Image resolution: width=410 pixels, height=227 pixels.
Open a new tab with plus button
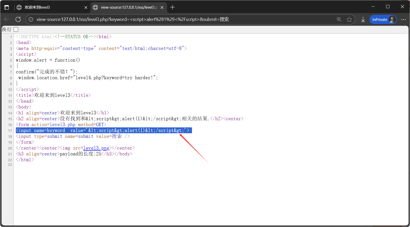[173, 7]
